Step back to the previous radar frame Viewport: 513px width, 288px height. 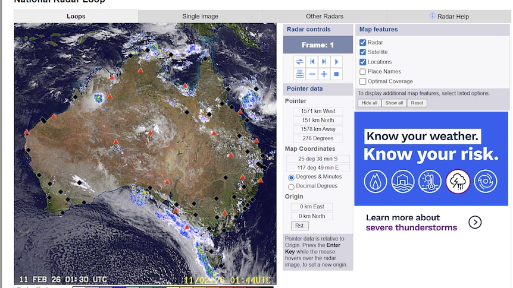pos(312,62)
